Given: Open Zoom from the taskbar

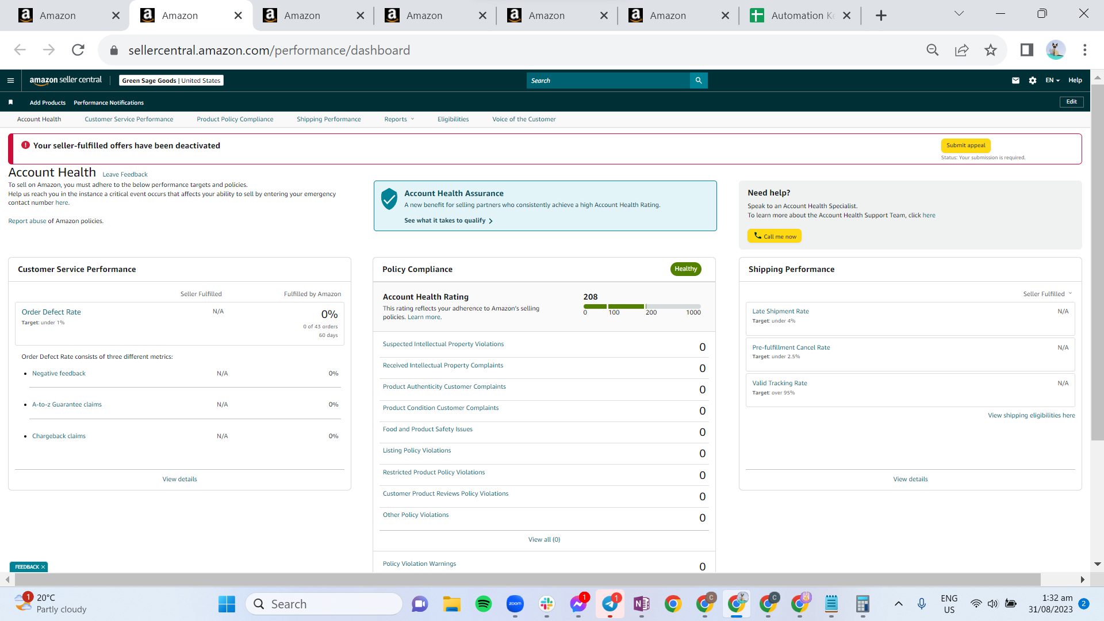Looking at the screenshot, I should (515, 604).
